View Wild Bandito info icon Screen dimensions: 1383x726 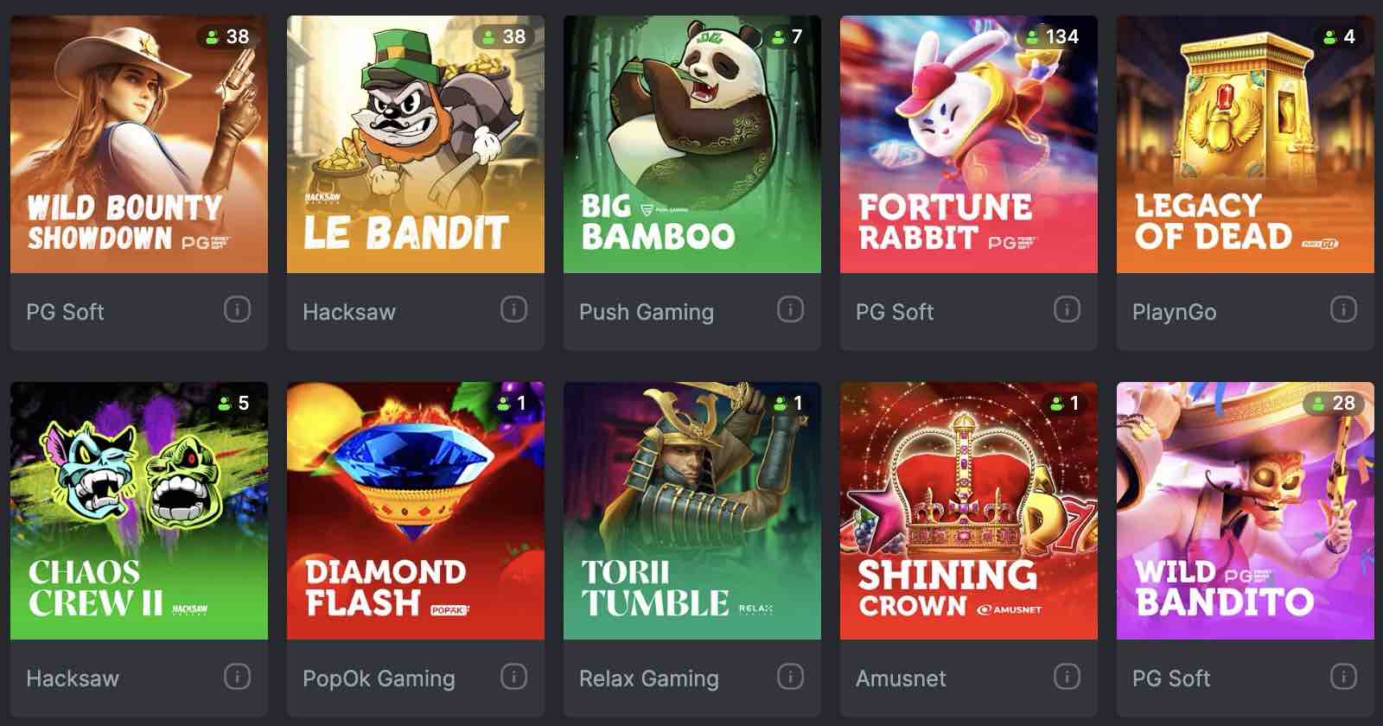click(x=1343, y=676)
